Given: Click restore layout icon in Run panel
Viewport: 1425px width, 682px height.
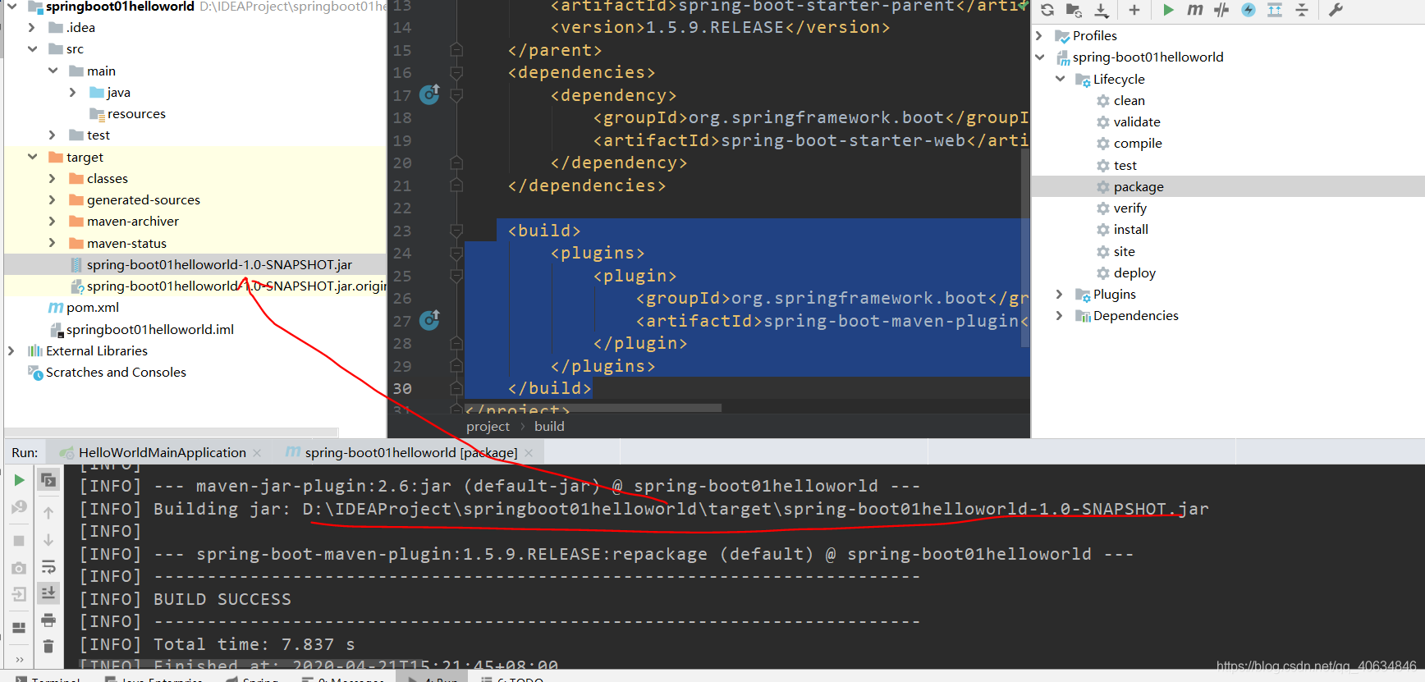Looking at the screenshot, I should coord(48,480).
